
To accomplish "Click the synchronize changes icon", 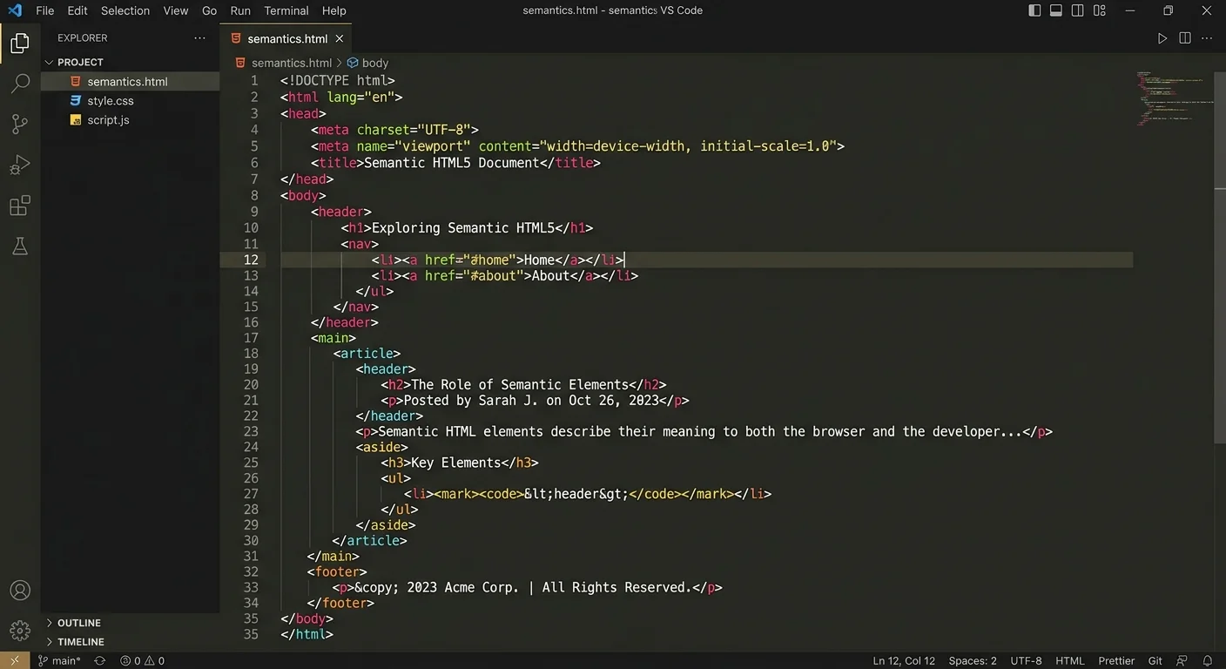I will point(99,660).
